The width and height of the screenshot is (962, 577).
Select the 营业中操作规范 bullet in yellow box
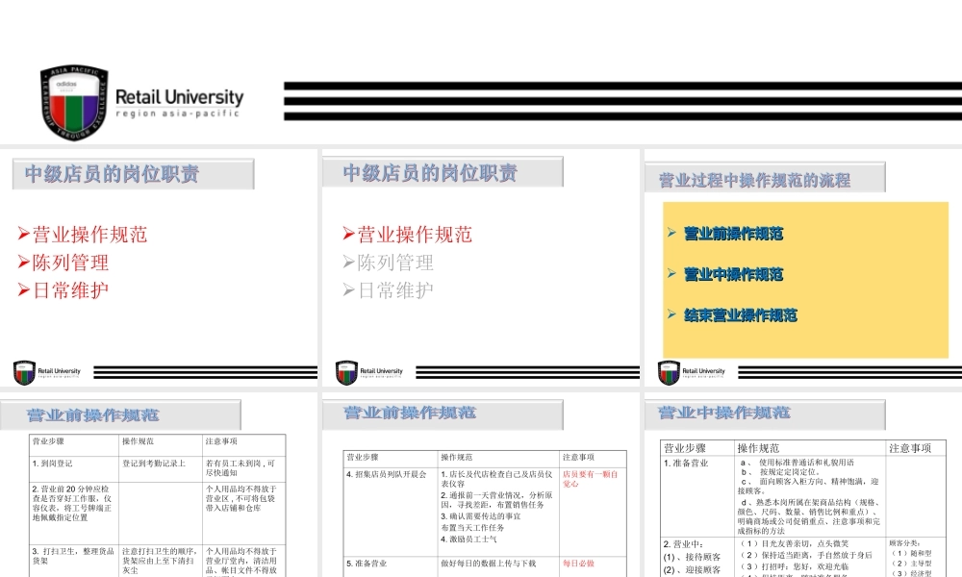[x=733, y=274]
